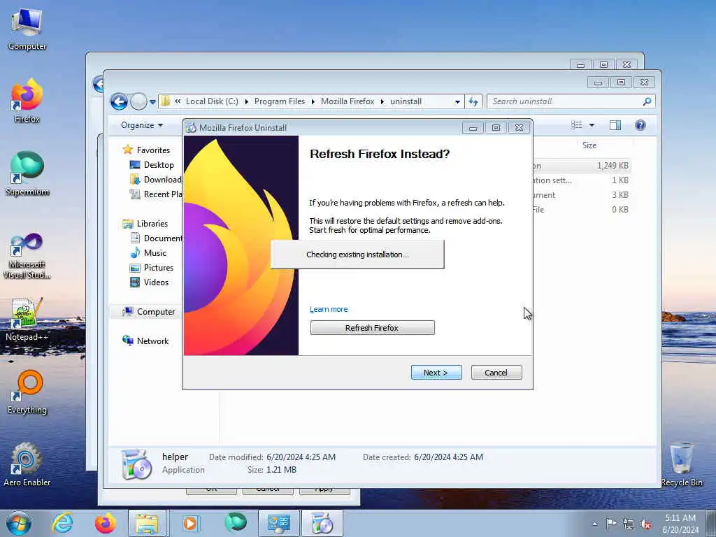The image size is (716, 537).
Task: Click the Action Center flag tray icon
Action: pyautogui.click(x=611, y=523)
